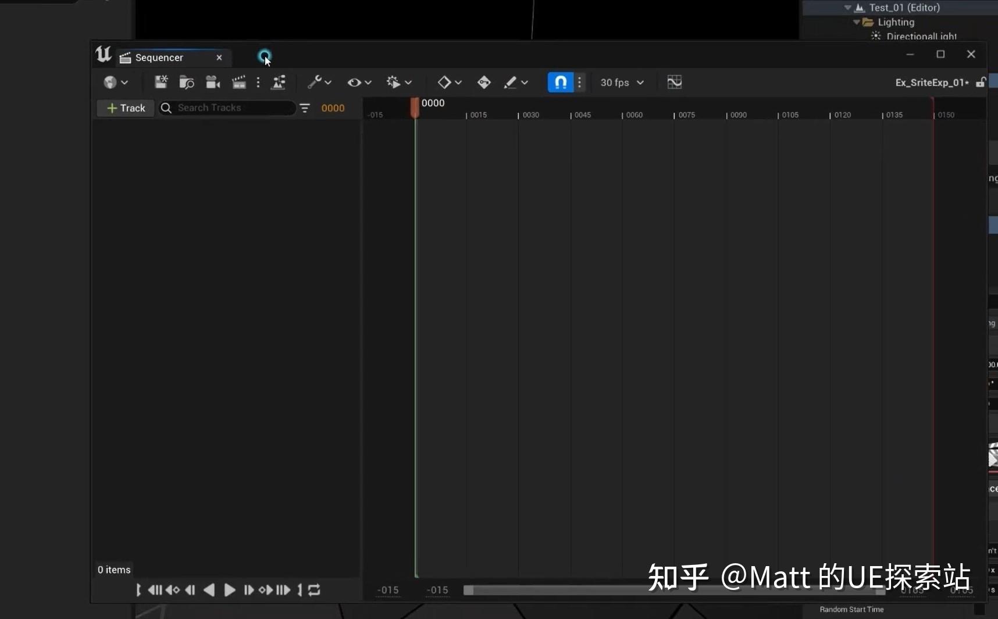Minimize the Sequencer window
The height and width of the screenshot is (619, 998).
[x=910, y=54]
